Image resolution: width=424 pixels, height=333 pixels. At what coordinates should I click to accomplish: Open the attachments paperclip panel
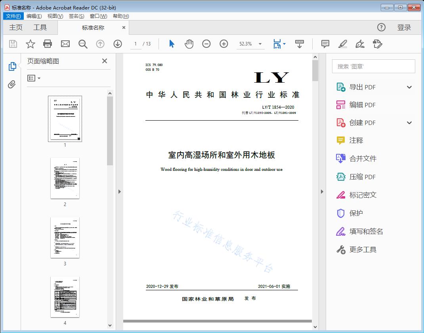tap(12, 84)
